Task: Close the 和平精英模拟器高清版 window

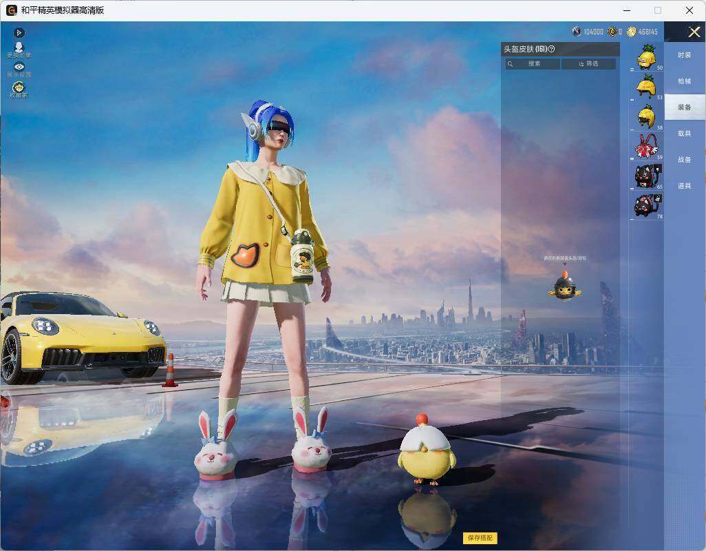Action: pos(689,10)
